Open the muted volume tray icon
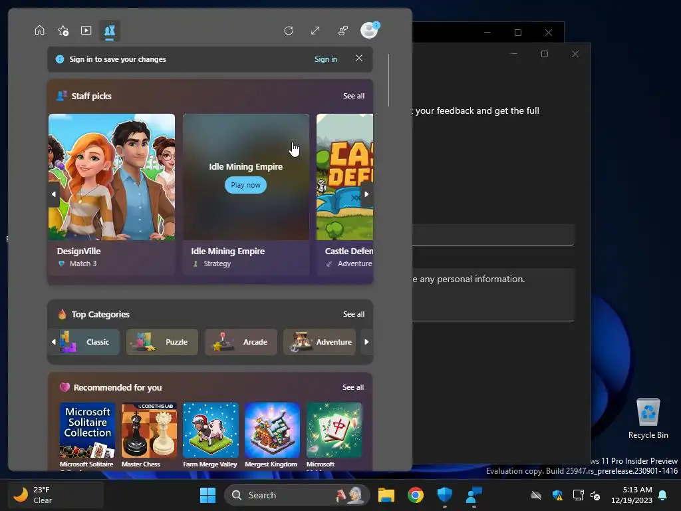 [595, 495]
